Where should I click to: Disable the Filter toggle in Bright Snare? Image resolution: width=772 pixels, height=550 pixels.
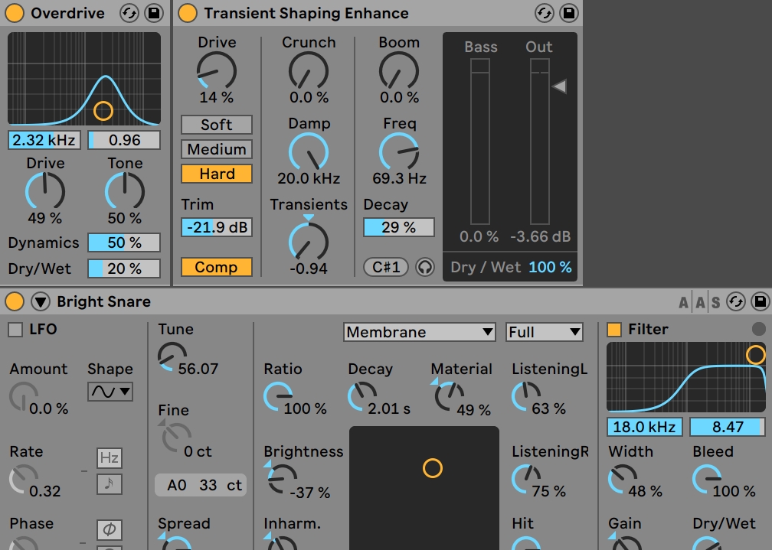[x=614, y=330]
